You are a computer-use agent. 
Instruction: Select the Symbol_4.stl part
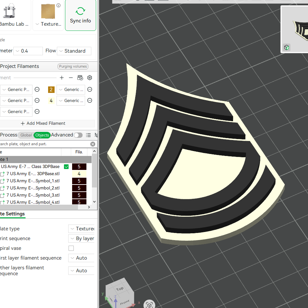[x=33, y=202]
